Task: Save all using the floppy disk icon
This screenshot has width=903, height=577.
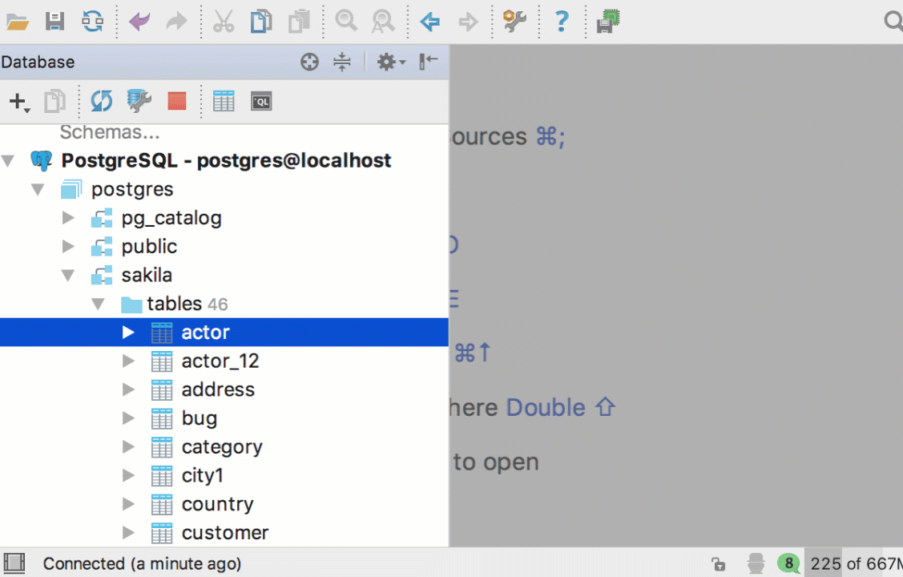Action: [x=54, y=22]
